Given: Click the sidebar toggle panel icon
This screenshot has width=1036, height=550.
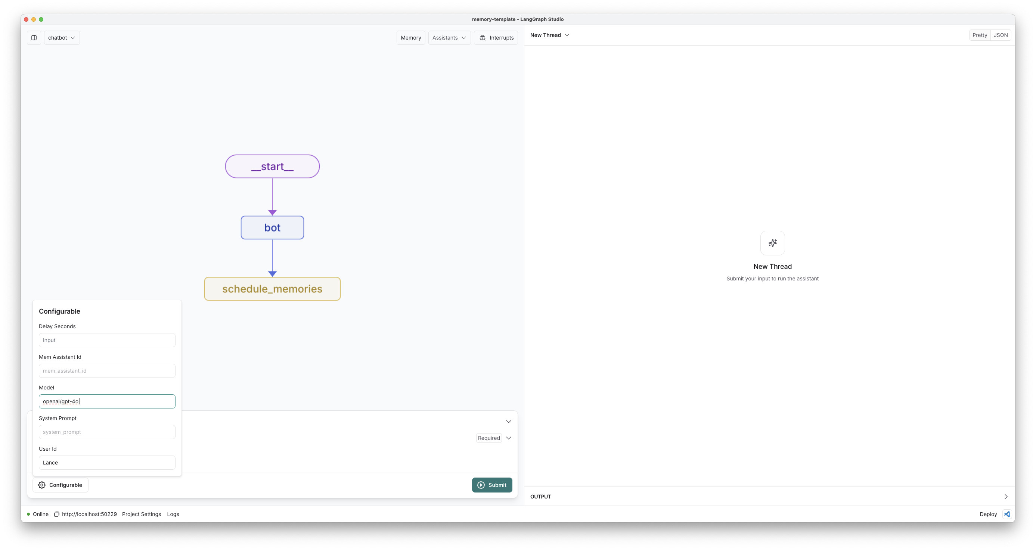Looking at the screenshot, I should point(34,37).
